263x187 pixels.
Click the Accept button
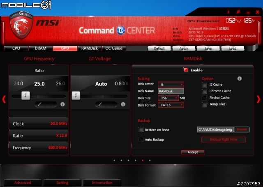tap(193, 152)
